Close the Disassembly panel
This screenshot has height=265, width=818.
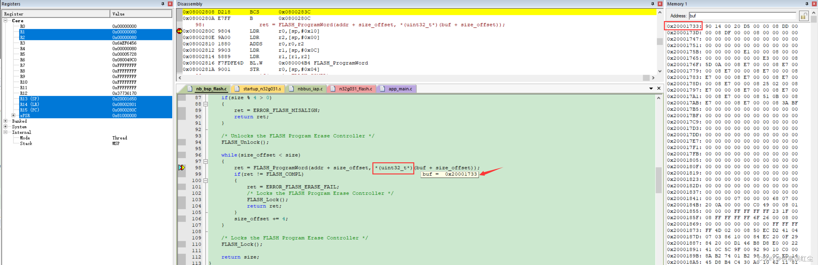click(660, 4)
